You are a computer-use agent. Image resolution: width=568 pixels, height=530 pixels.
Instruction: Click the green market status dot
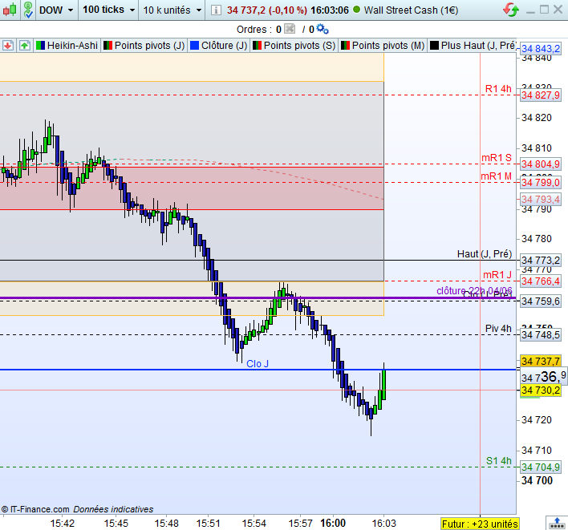(356, 10)
